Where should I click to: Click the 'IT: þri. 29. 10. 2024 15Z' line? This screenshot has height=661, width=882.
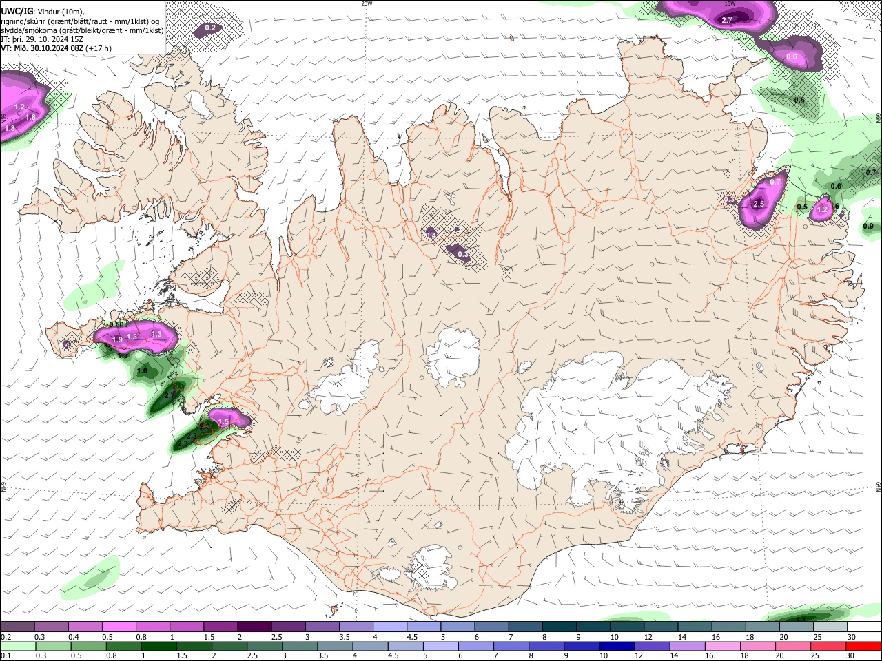(42, 39)
